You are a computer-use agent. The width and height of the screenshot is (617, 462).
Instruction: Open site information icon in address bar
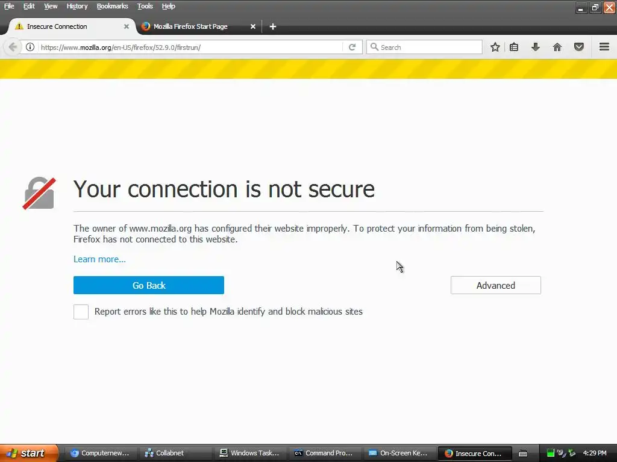(30, 47)
